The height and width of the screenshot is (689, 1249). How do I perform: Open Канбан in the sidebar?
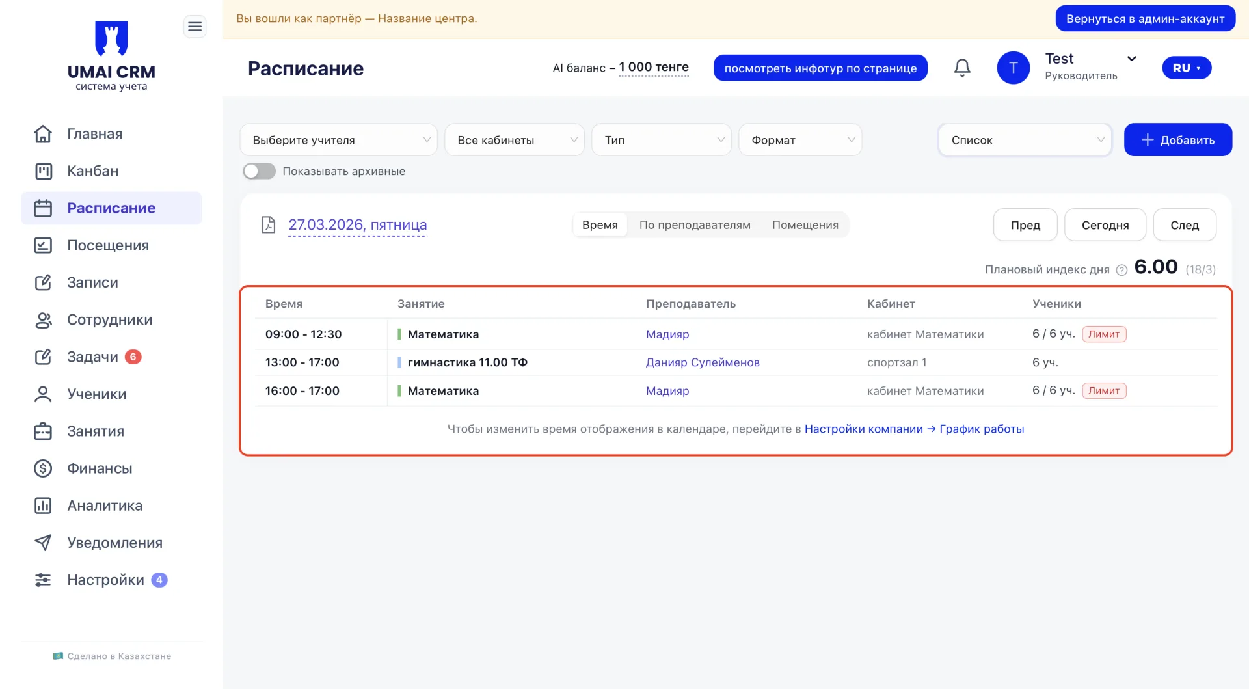pos(111,171)
